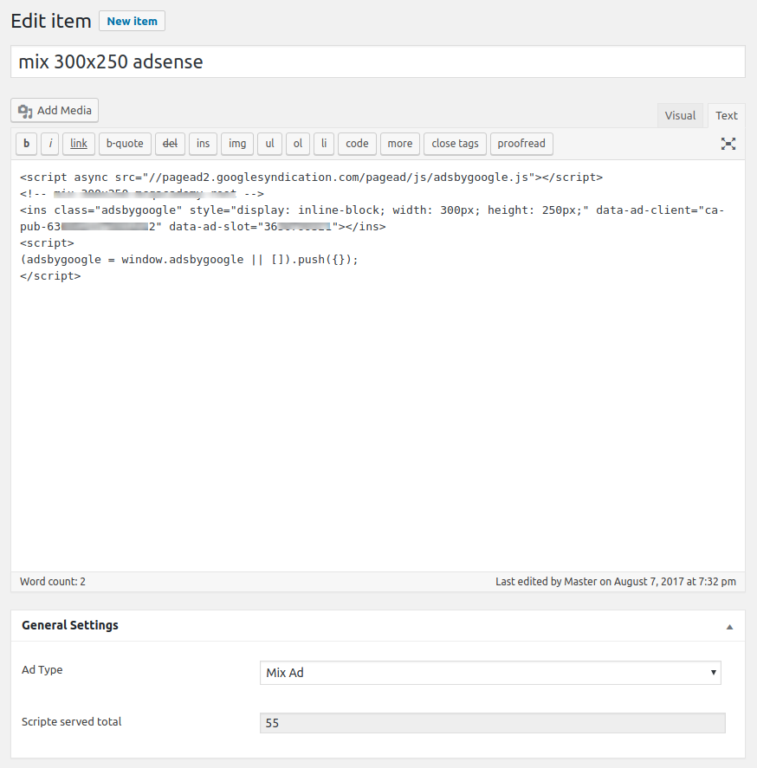The height and width of the screenshot is (768, 757).
Task: Click the Scripte served total label
Action: point(72,721)
